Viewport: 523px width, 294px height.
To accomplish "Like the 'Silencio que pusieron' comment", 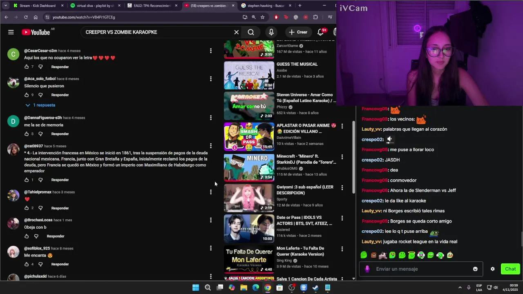I will (27, 95).
